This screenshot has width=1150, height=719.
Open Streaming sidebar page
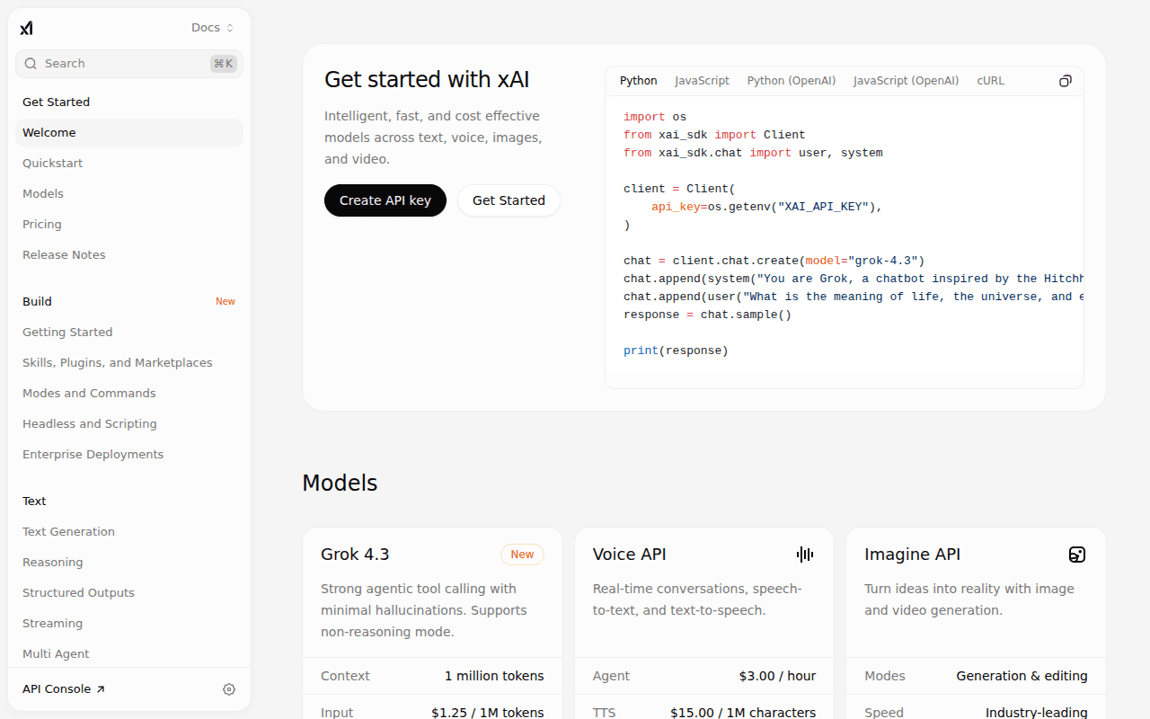coord(129,624)
